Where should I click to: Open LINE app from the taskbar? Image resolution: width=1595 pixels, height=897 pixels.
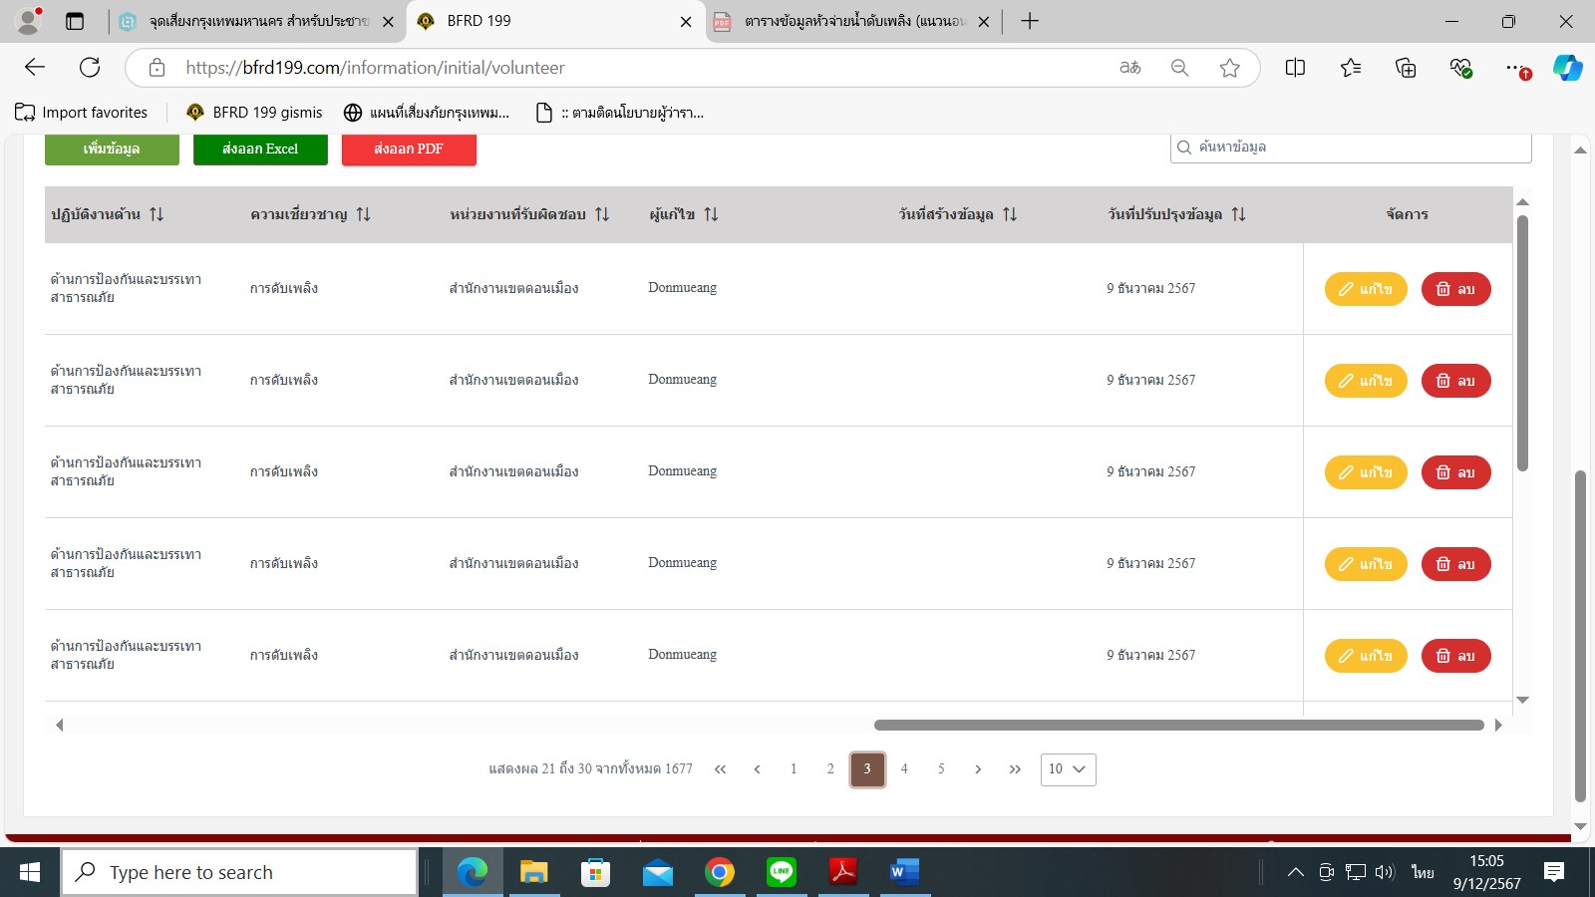(782, 872)
